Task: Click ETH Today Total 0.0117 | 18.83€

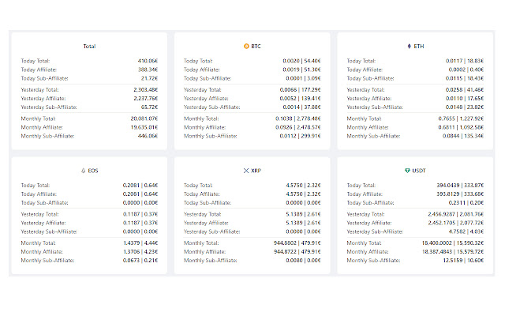Action: click(465, 61)
